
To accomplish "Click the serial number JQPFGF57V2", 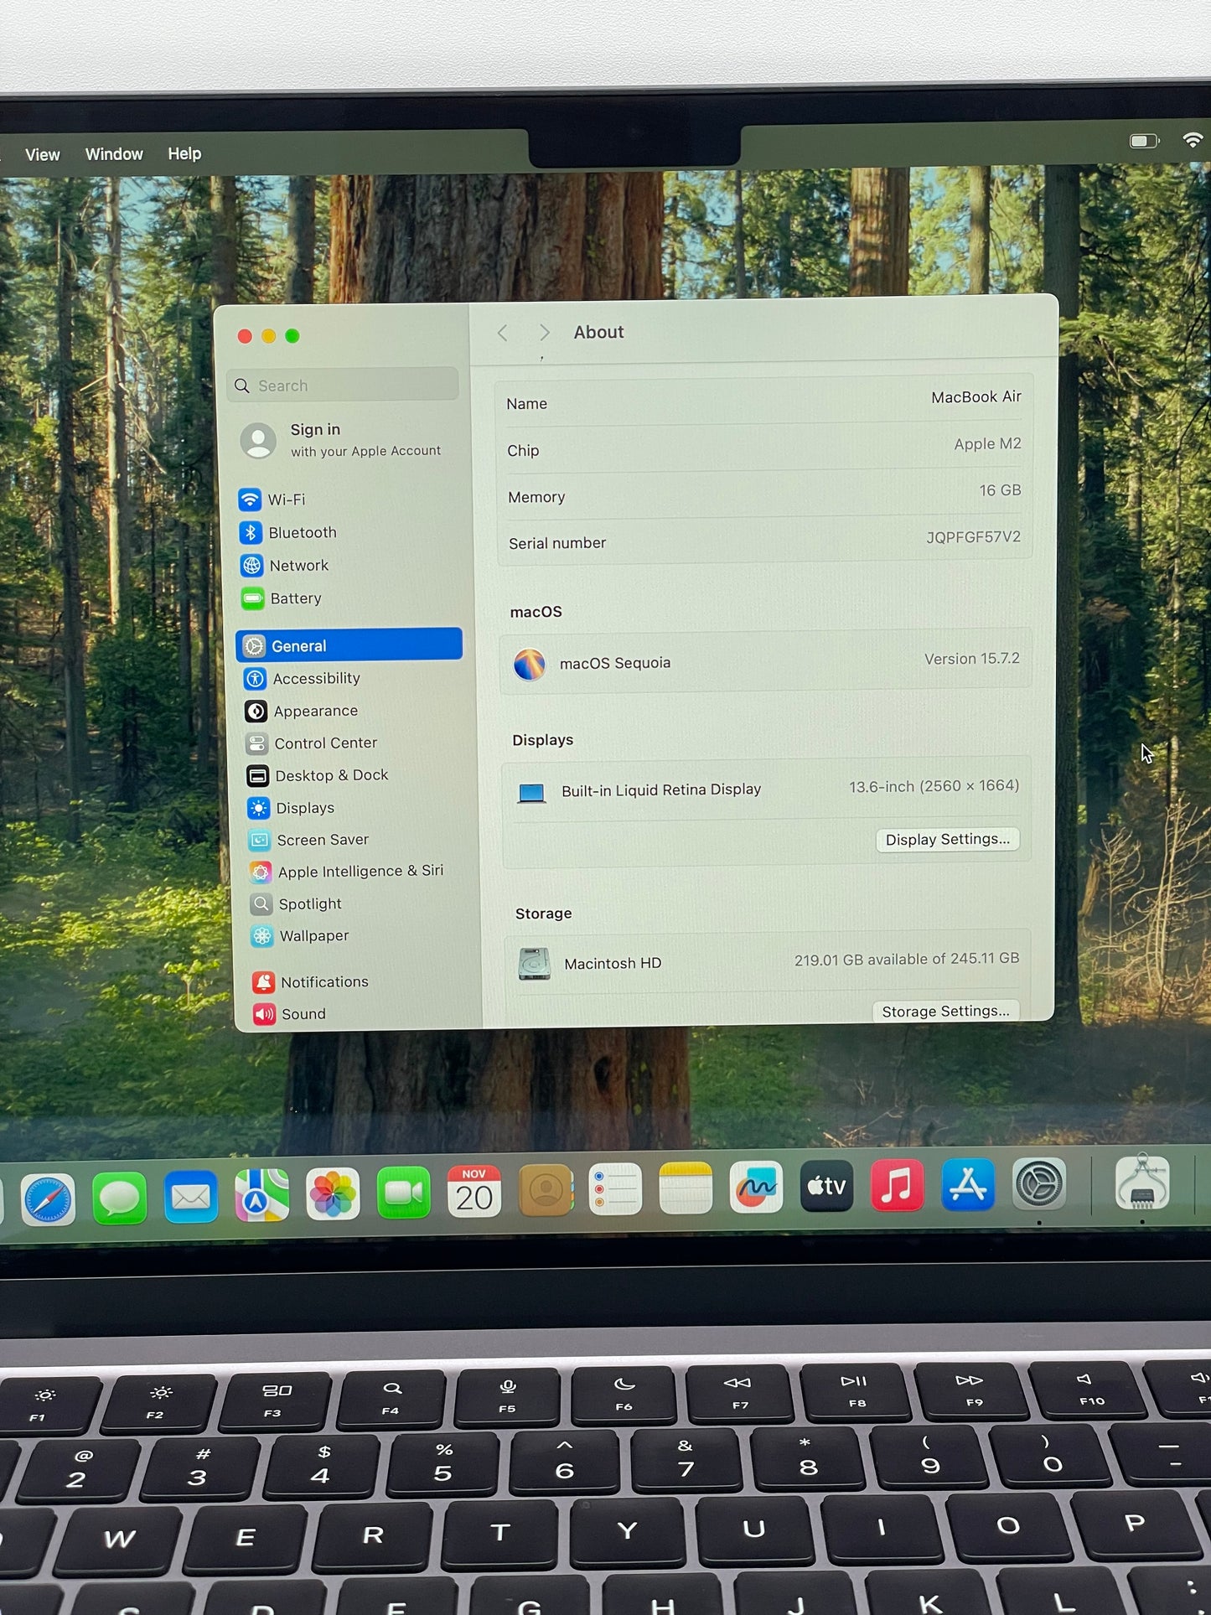I will [x=973, y=537].
